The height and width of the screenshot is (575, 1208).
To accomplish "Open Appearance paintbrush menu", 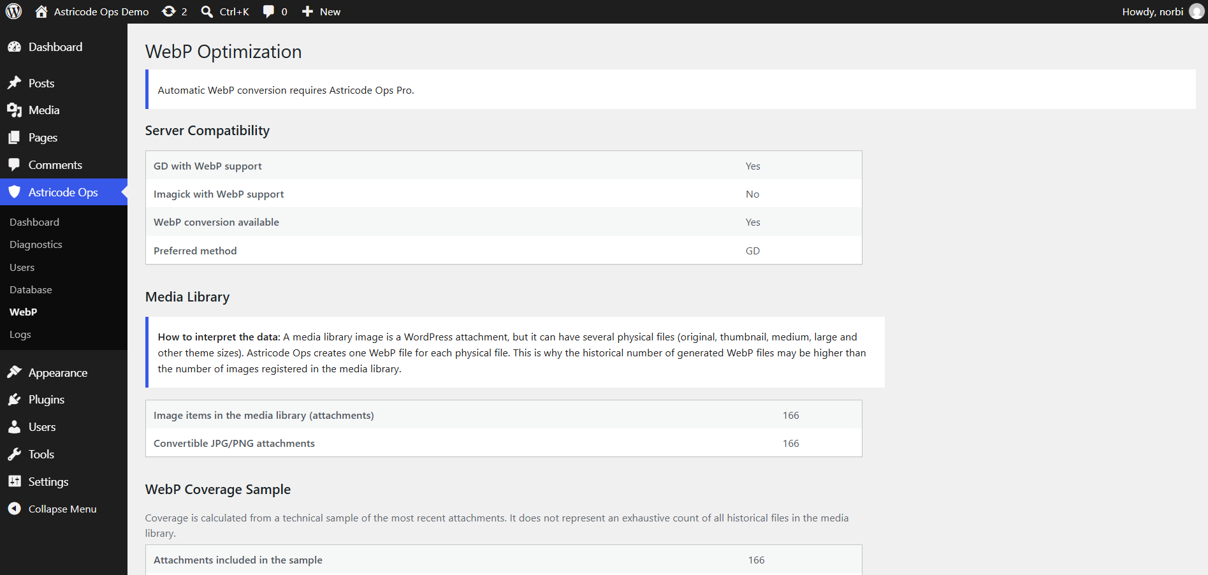I will (14, 372).
